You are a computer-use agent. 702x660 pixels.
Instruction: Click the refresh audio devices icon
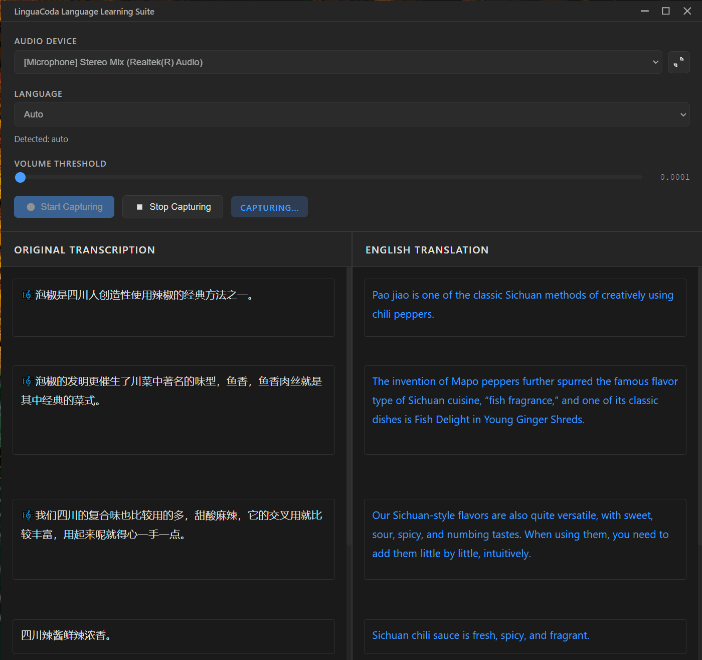point(678,62)
